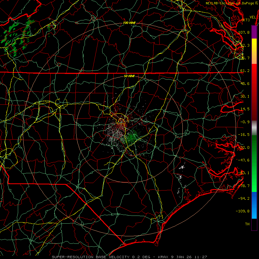Select the -47.6 velocity scale value
The width and height of the screenshot is (259, 259).
244,160
